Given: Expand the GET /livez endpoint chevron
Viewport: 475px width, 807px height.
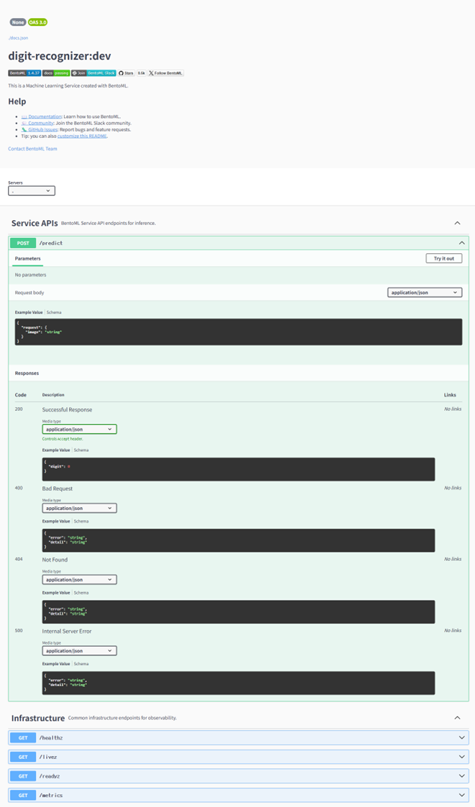Looking at the screenshot, I should [461, 757].
